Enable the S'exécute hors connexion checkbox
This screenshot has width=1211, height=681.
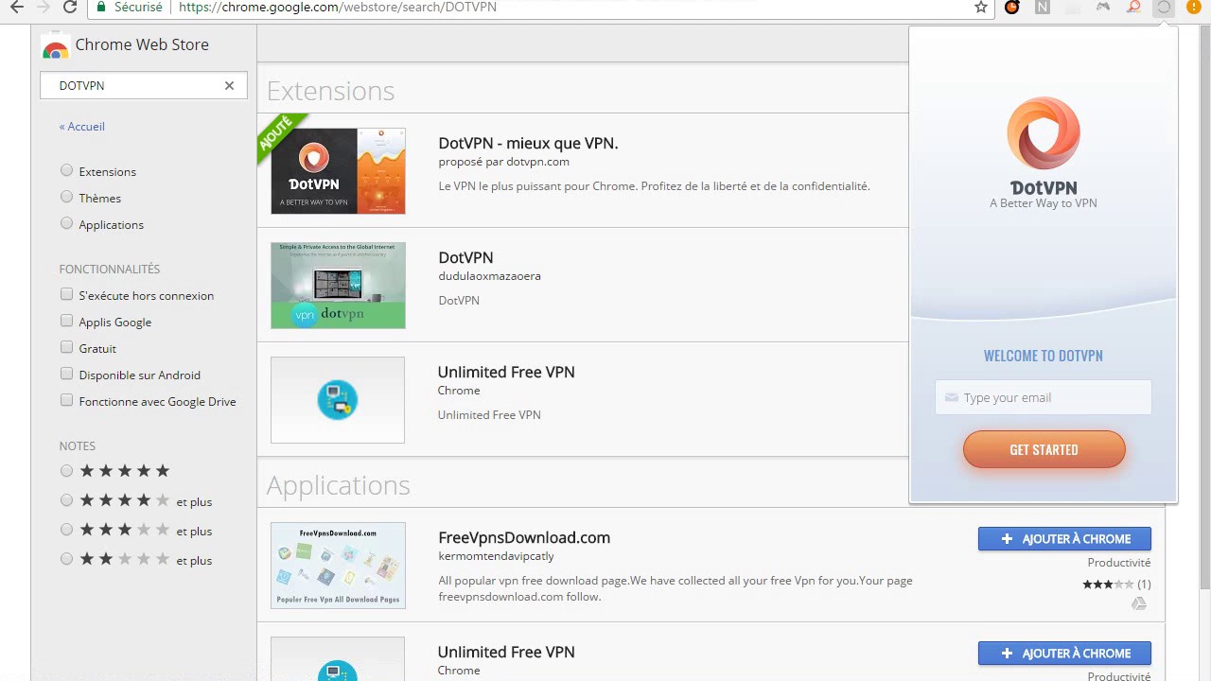click(x=66, y=294)
